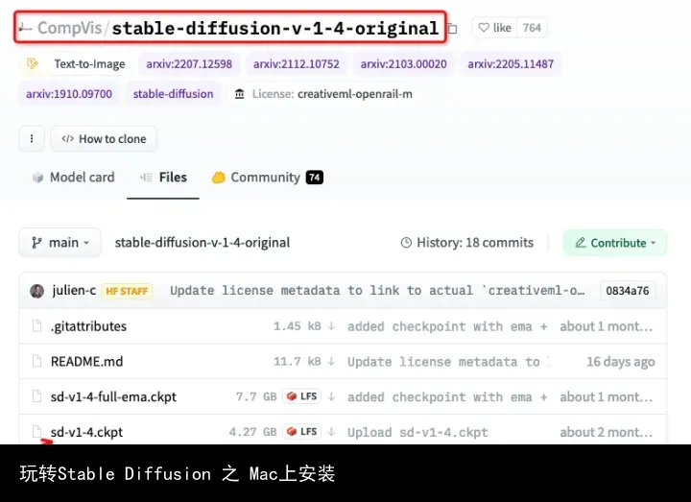Open the arxiv:2112.10752 tag

tap(297, 64)
